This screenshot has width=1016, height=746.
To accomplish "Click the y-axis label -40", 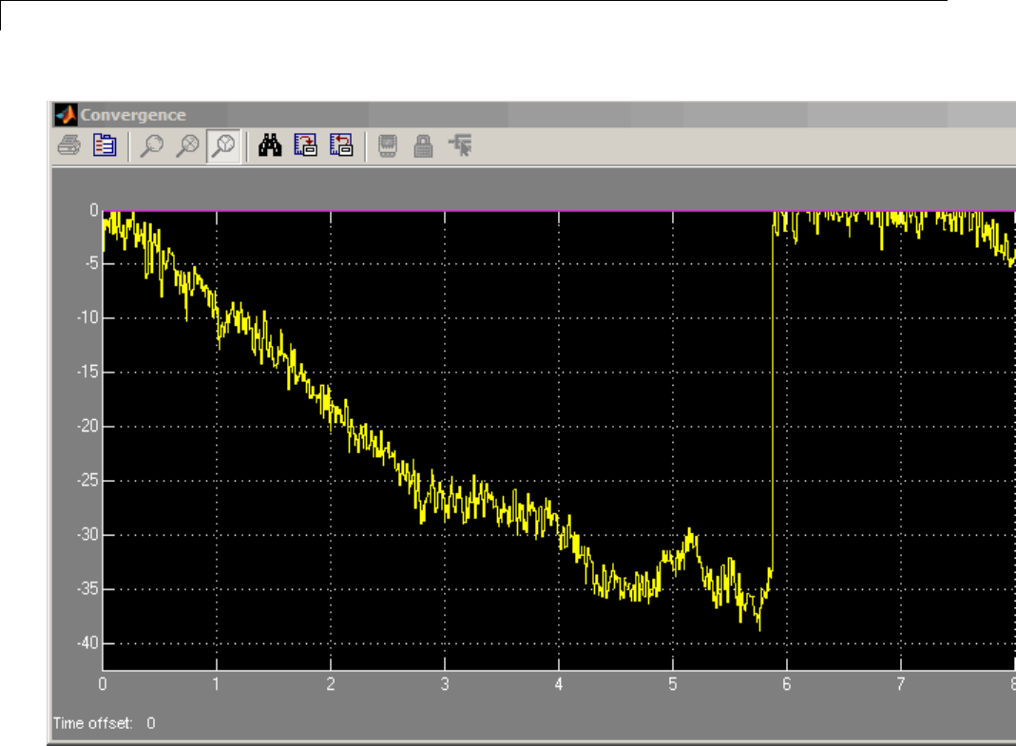I will 87,643.
